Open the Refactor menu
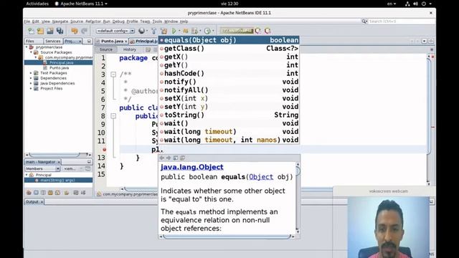This screenshot has width=459, height=258. point(93,21)
